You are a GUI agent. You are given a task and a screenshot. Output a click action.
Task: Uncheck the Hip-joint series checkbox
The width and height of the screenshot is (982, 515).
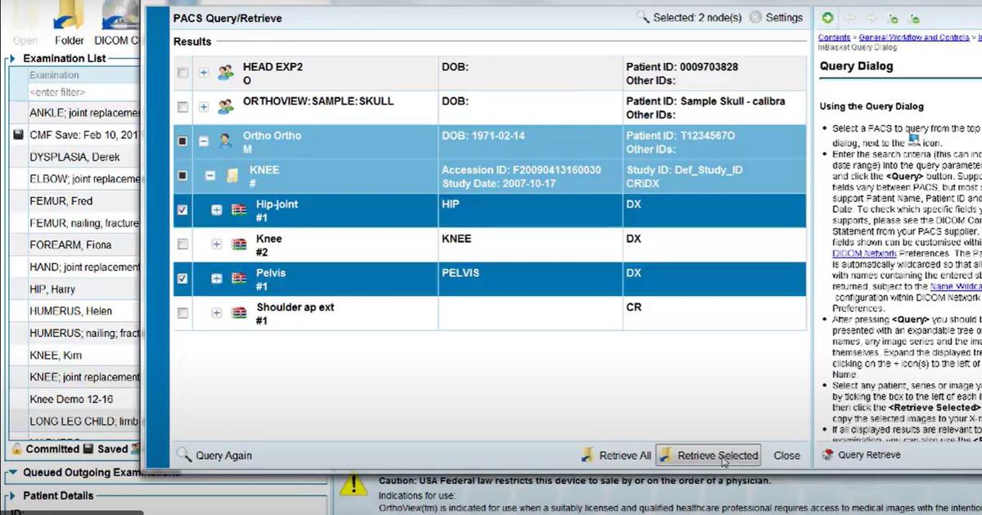coord(182,210)
